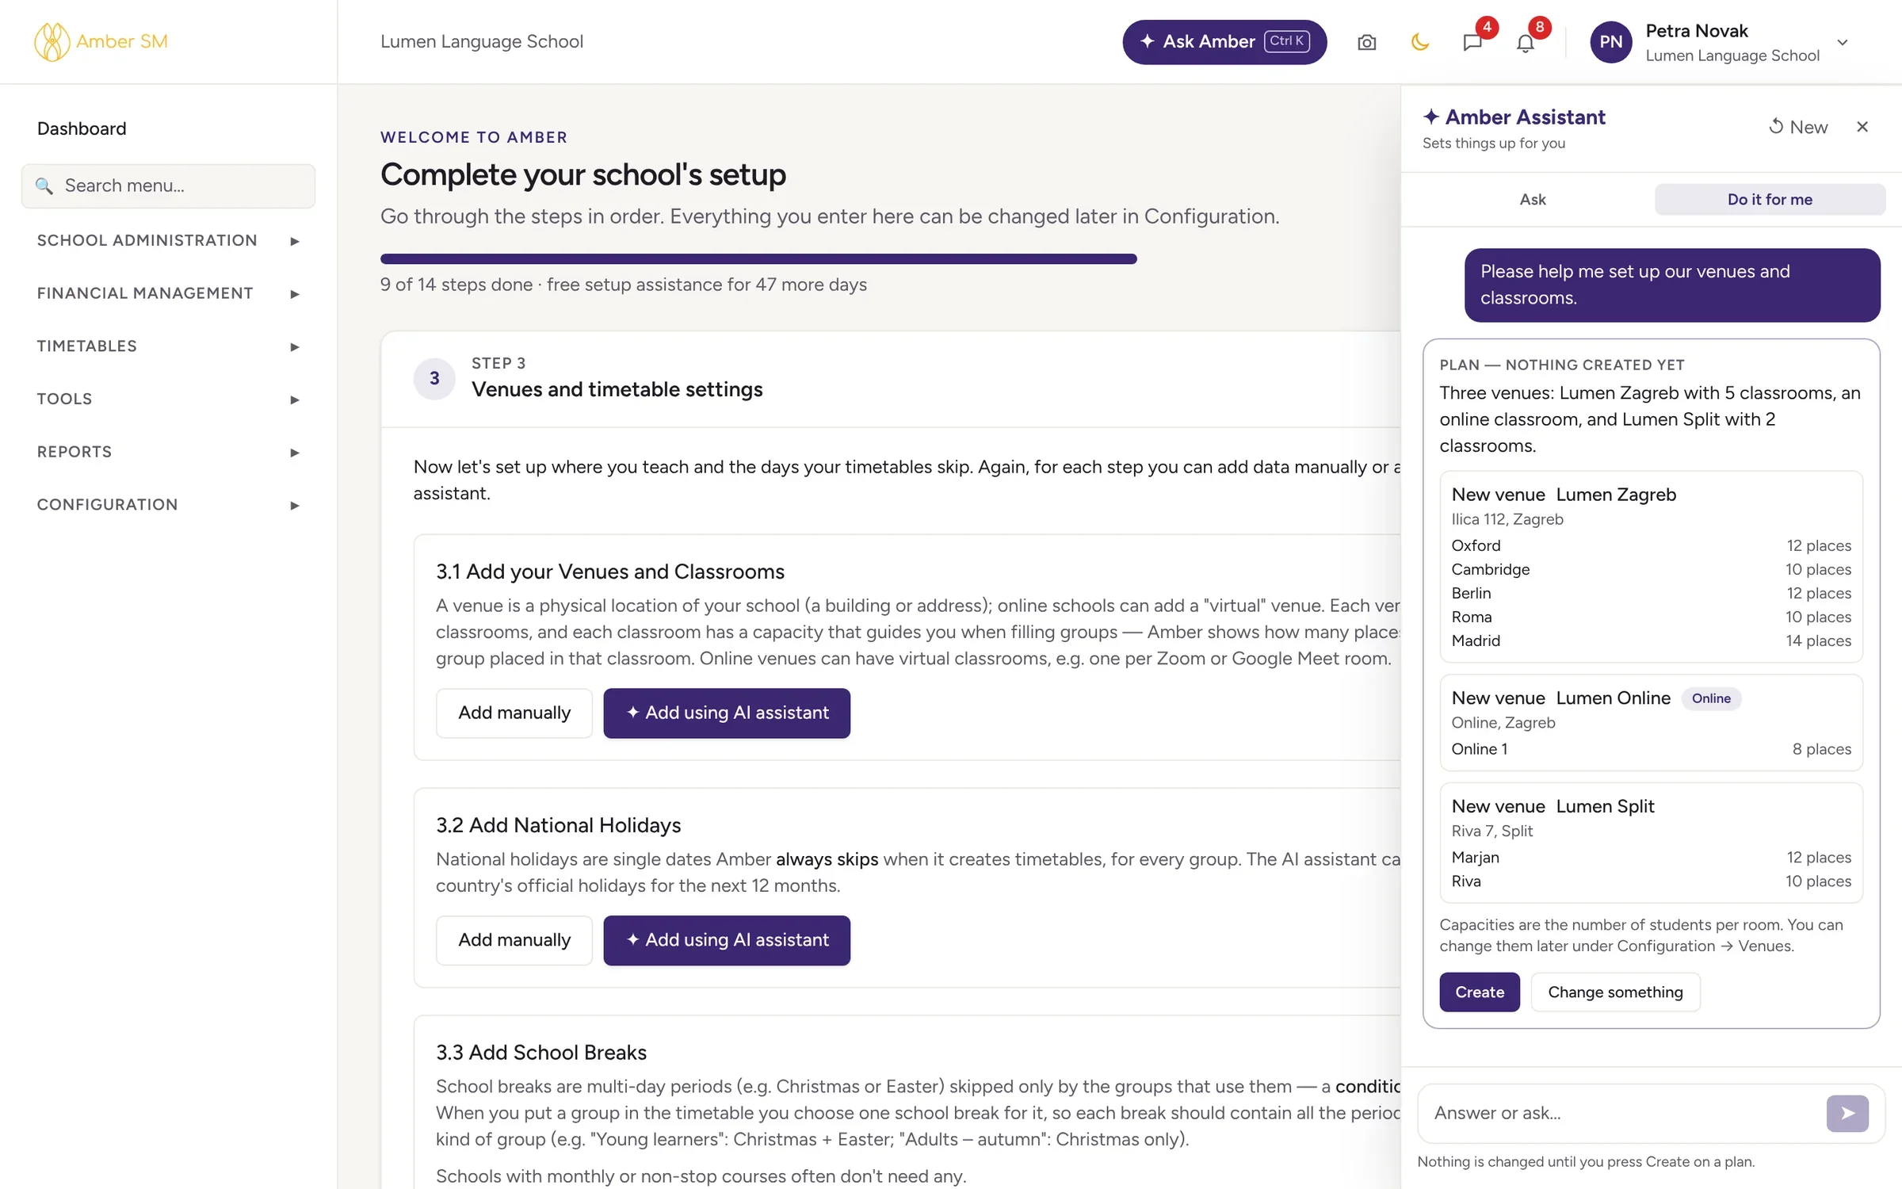Expand School Administration section
The height and width of the screenshot is (1189, 1902).
168,240
